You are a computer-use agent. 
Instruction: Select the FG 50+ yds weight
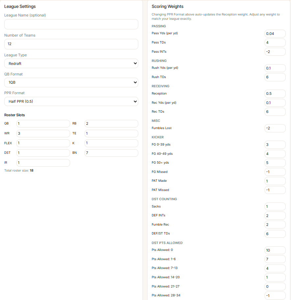coord(275,163)
